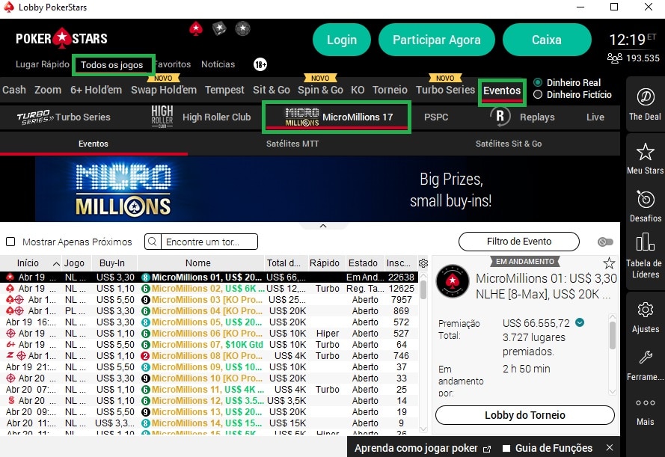665x457 pixels.
Task: Click the tournament spade logo in details panel
Action: coord(453,280)
